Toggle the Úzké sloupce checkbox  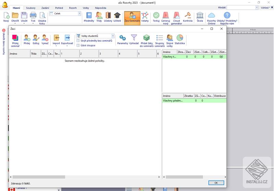click(78, 46)
